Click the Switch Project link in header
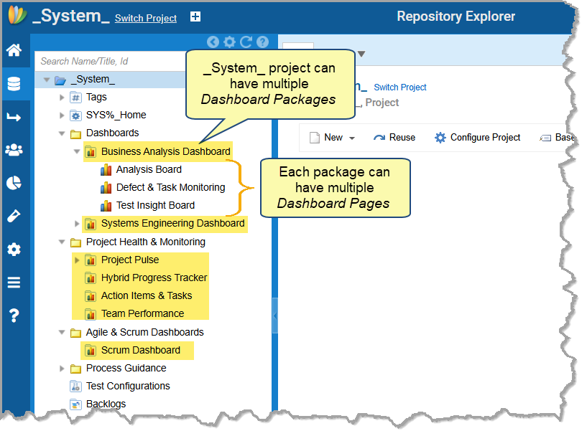 [146, 19]
